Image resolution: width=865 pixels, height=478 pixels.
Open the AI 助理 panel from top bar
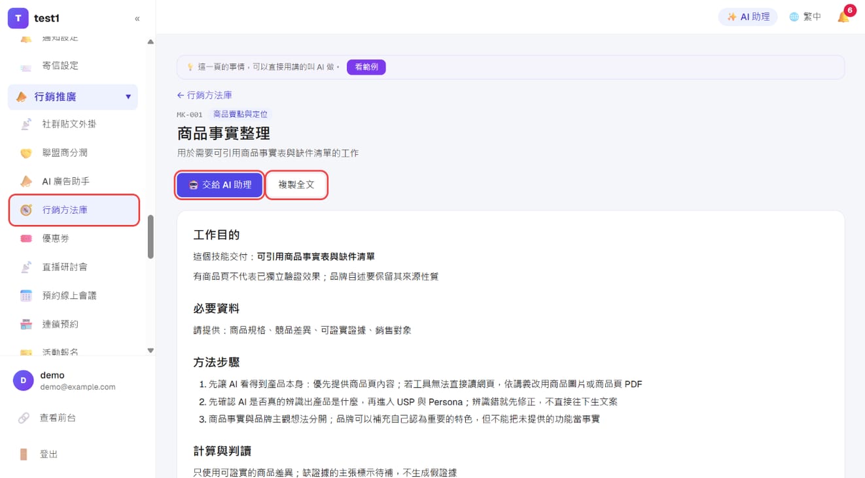click(748, 17)
